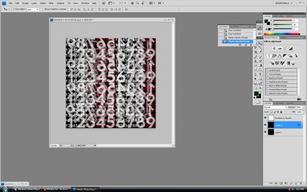Toggle the Auto-Select checkbox

pyautogui.click(x=14, y=9)
